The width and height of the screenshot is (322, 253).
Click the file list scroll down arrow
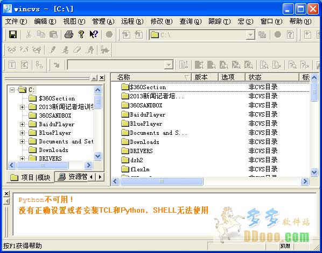point(314,172)
